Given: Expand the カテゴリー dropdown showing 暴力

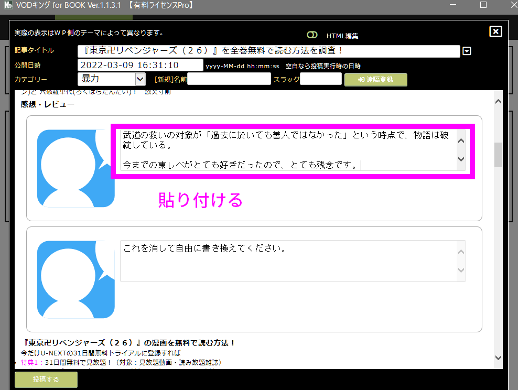Looking at the screenshot, I should coord(140,79).
